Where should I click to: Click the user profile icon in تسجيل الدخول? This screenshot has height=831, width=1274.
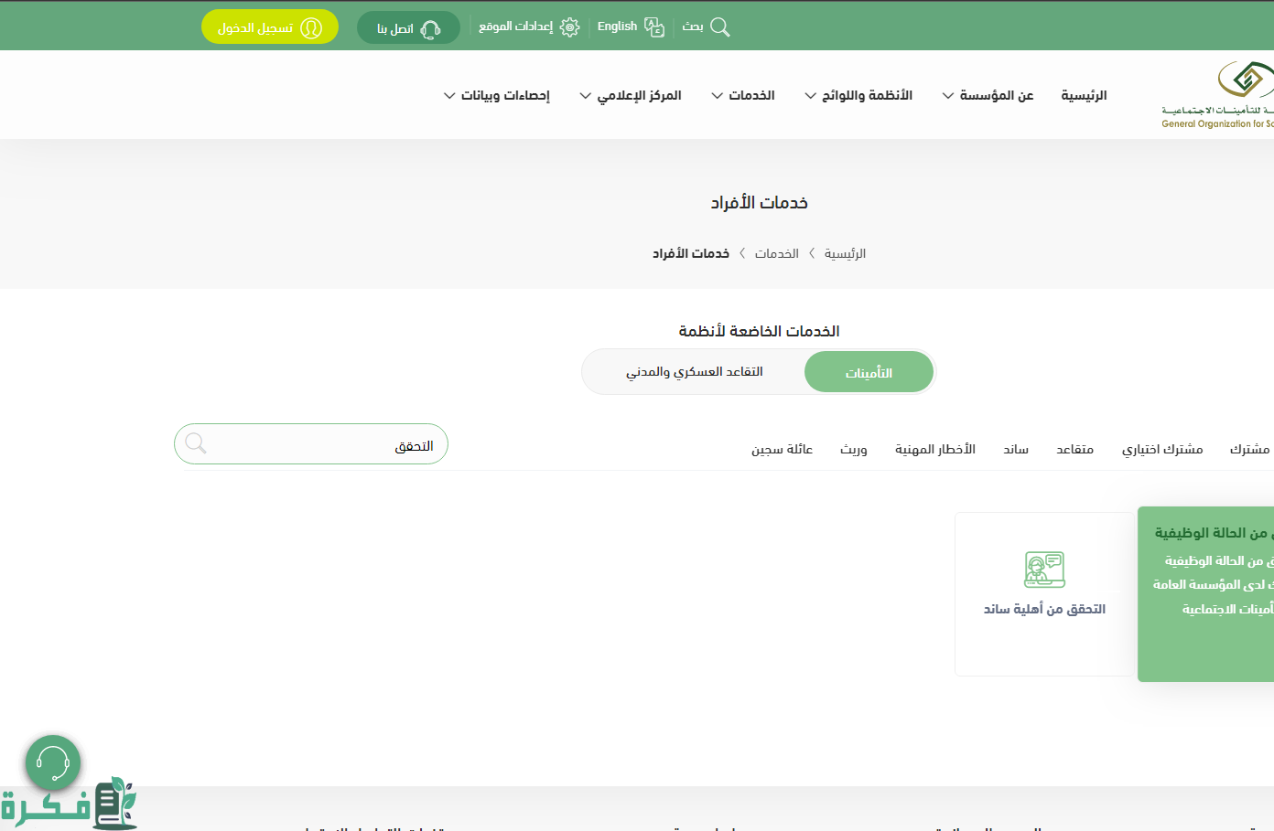tap(311, 28)
